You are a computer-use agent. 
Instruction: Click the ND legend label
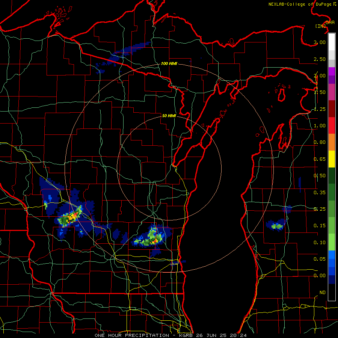coord(323,293)
